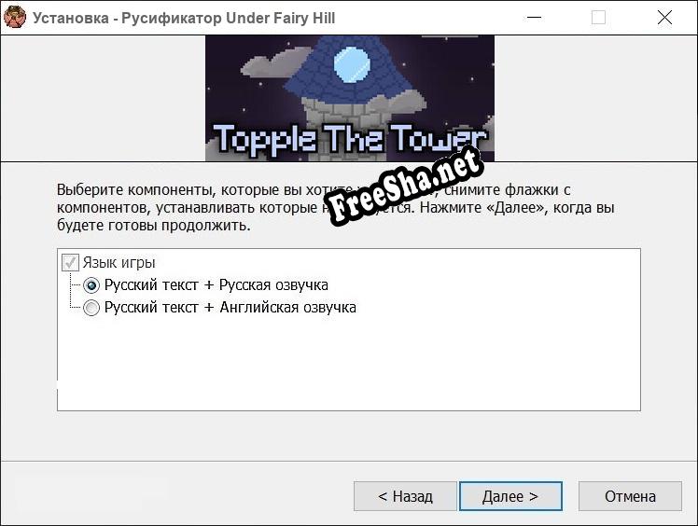Image resolution: width=698 pixels, height=526 pixels.
Task: Click the moon in the banner image
Action: click(x=352, y=64)
